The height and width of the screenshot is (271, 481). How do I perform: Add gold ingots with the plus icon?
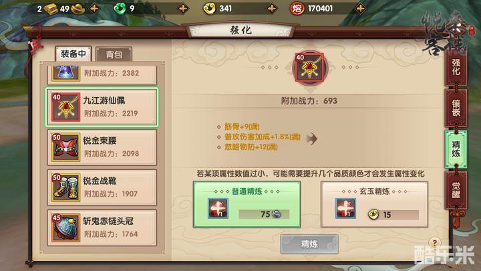point(94,9)
